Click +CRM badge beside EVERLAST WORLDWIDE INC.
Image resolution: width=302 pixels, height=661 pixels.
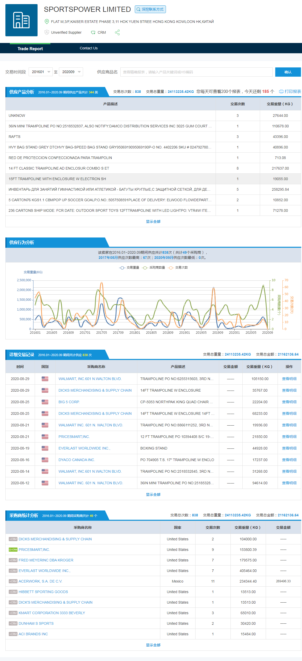pyautogui.click(x=13, y=571)
